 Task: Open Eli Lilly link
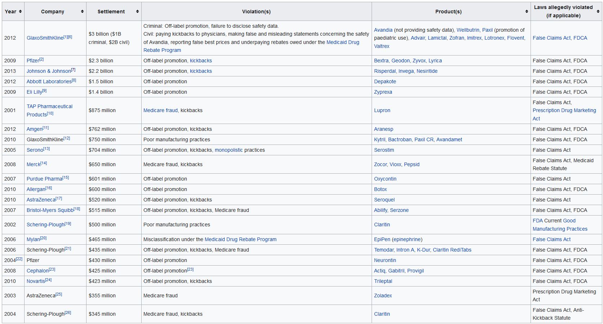pos(34,92)
